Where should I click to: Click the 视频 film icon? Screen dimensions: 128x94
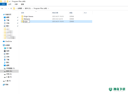[5, 51]
